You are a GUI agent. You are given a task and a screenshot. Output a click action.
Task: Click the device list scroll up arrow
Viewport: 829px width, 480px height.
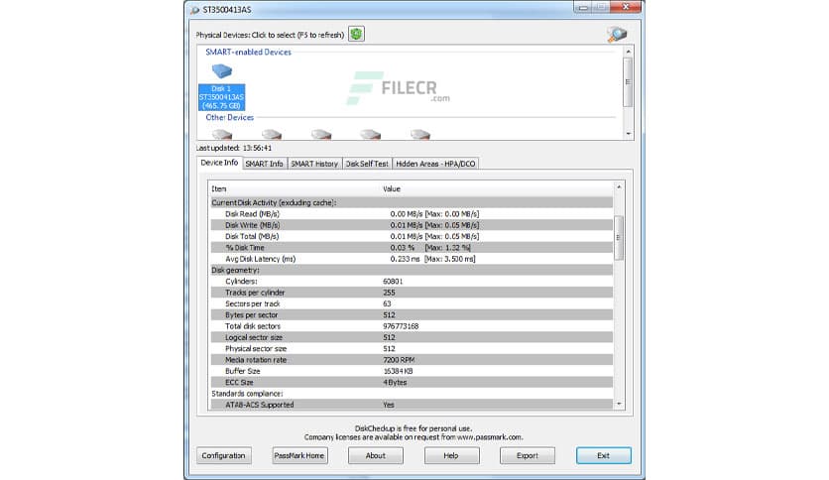click(628, 52)
